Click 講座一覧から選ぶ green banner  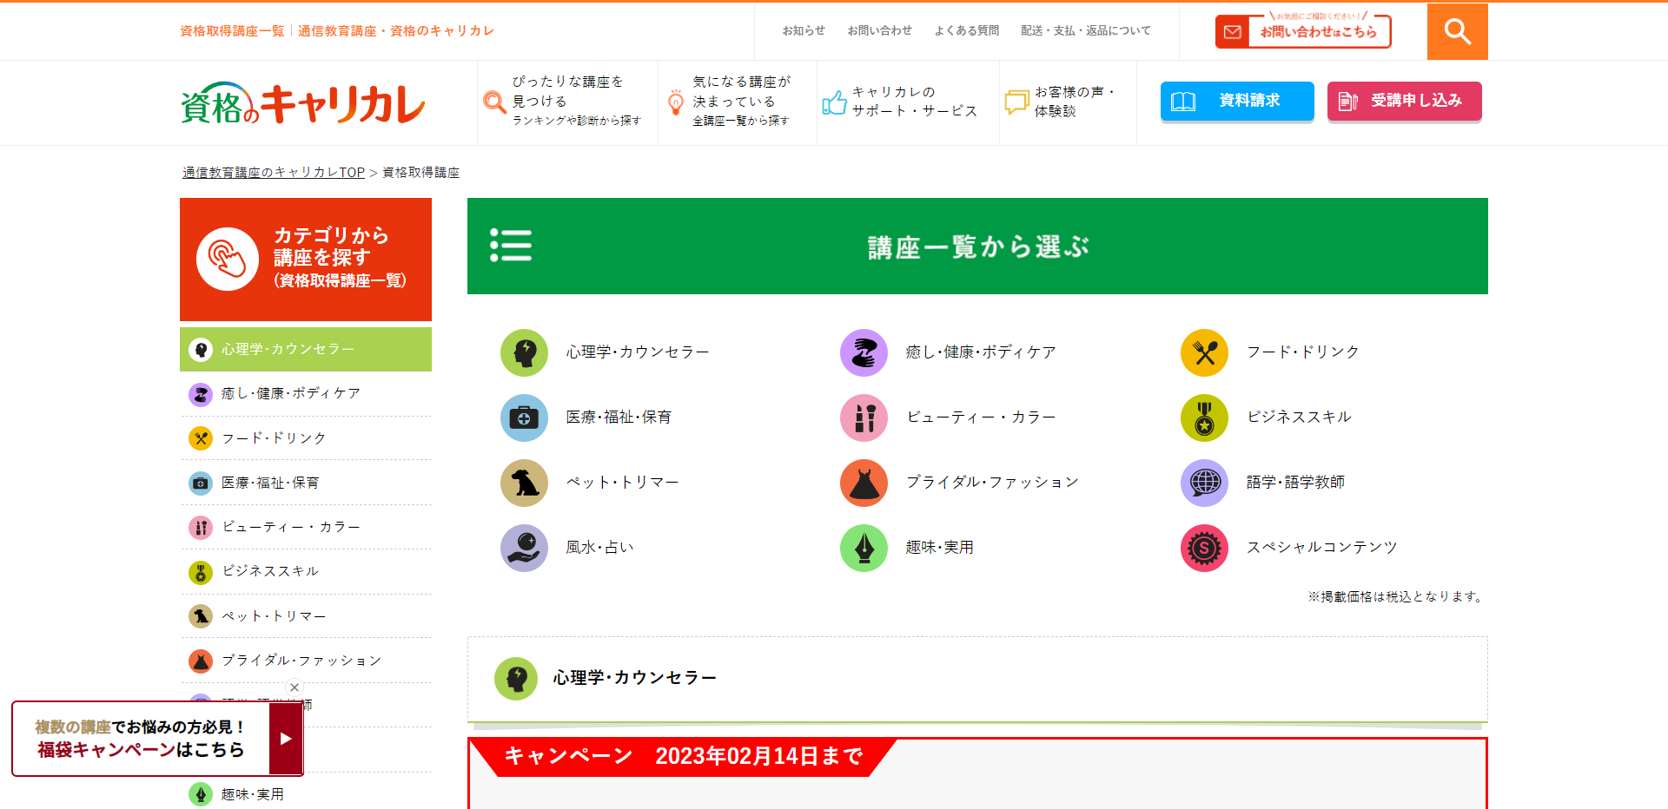pyautogui.click(x=977, y=246)
